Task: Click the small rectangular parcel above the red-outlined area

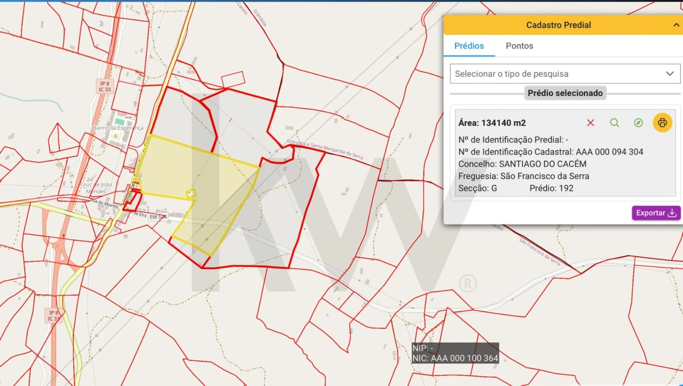Action: pos(233,79)
